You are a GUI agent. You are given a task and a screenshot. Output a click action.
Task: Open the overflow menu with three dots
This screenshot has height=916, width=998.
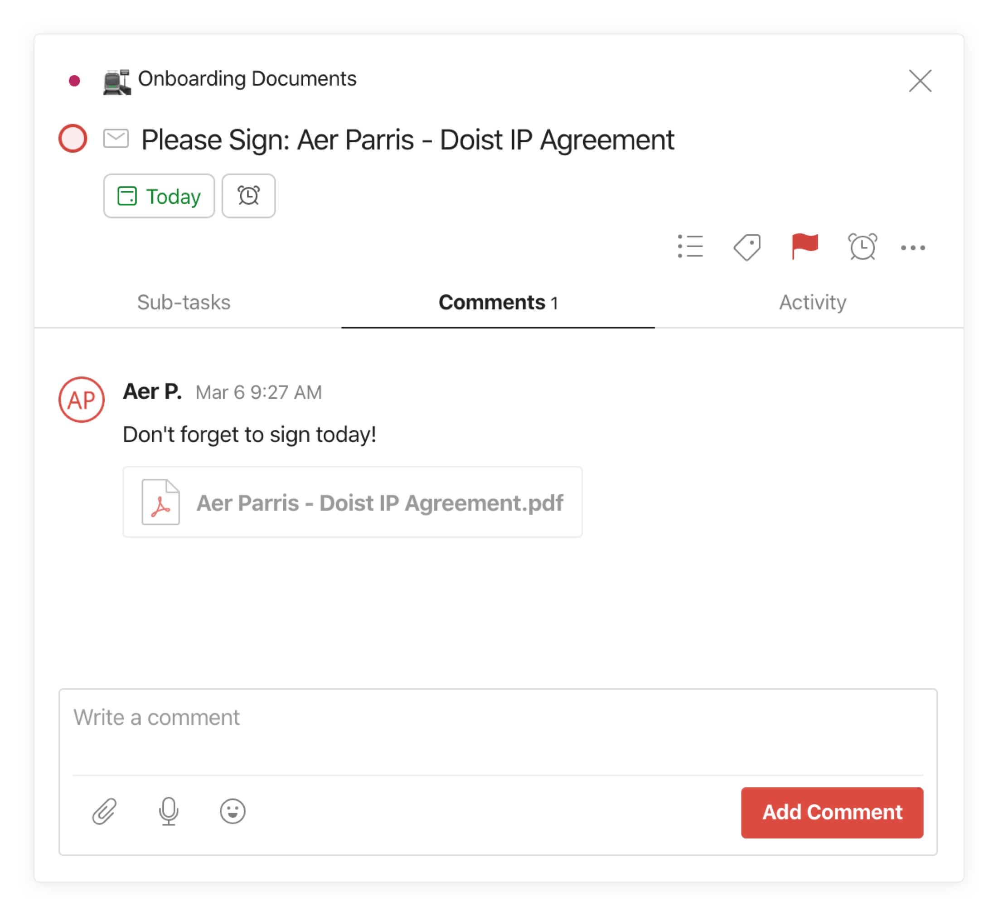tap(913, 248)
